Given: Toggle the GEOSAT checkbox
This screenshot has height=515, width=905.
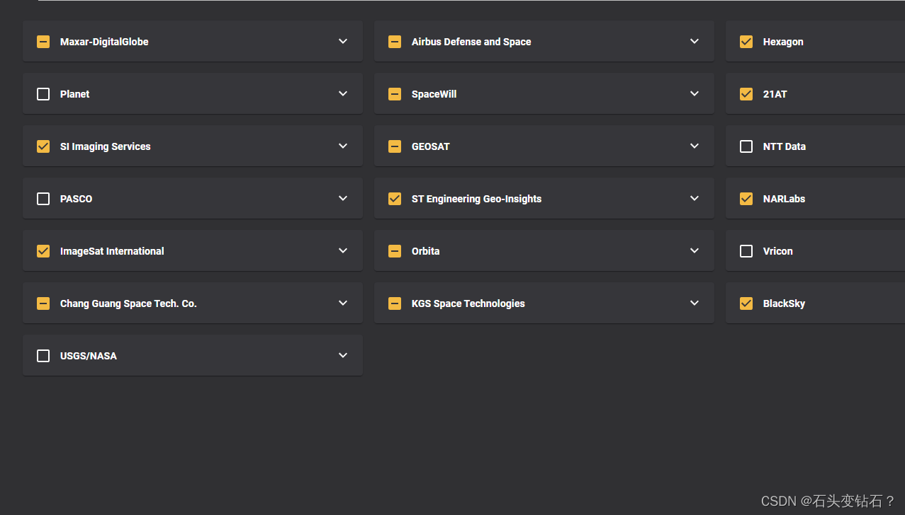Looking at the screenshot, I should [x=395, y=146].
